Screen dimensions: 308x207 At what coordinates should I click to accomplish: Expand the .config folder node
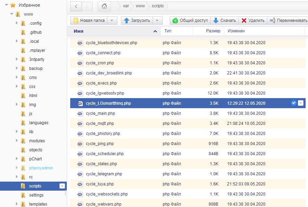[17, 23]
